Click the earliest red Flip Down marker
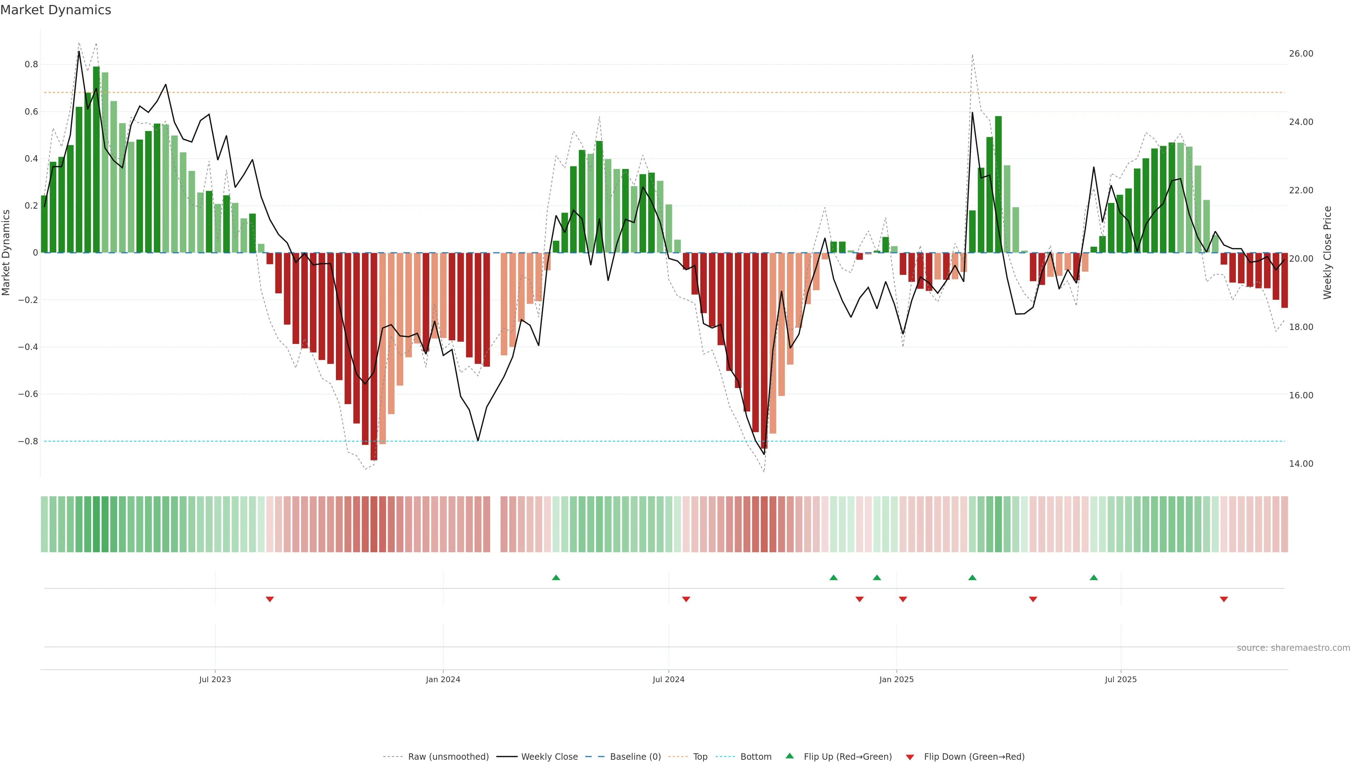Screen dimensions: 1368x769 click(270, 599)
